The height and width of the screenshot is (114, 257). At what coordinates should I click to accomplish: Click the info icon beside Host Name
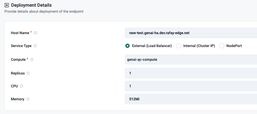pyautogui.click(x=35, y=33)
